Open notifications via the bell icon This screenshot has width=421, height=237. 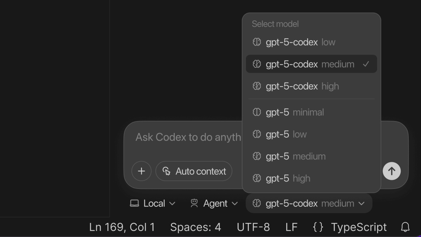click(x=406, y=227)
